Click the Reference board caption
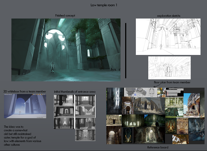 pyautogui.click(x=158, y=147)
